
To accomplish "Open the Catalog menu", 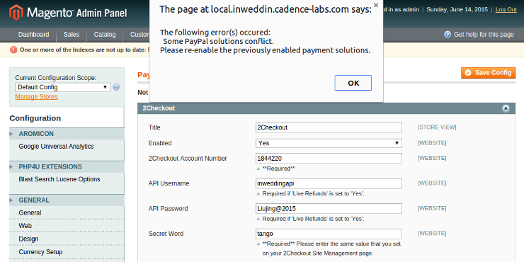I will [105, 35].
